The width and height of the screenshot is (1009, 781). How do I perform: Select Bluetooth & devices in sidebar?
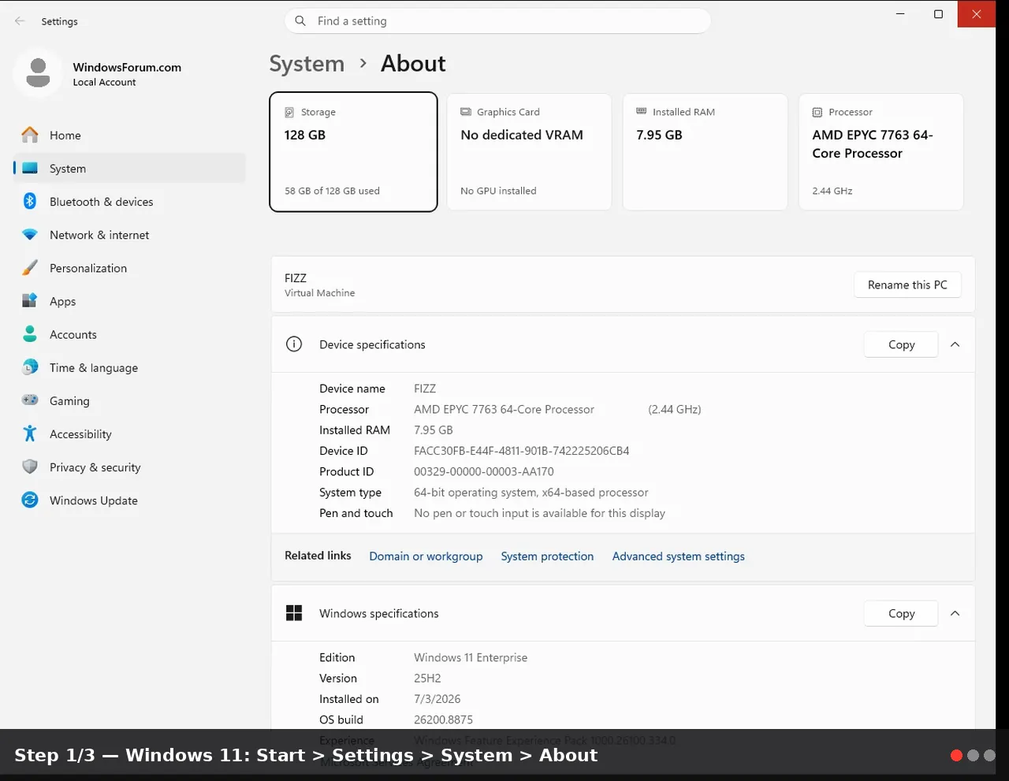point(129,202)
